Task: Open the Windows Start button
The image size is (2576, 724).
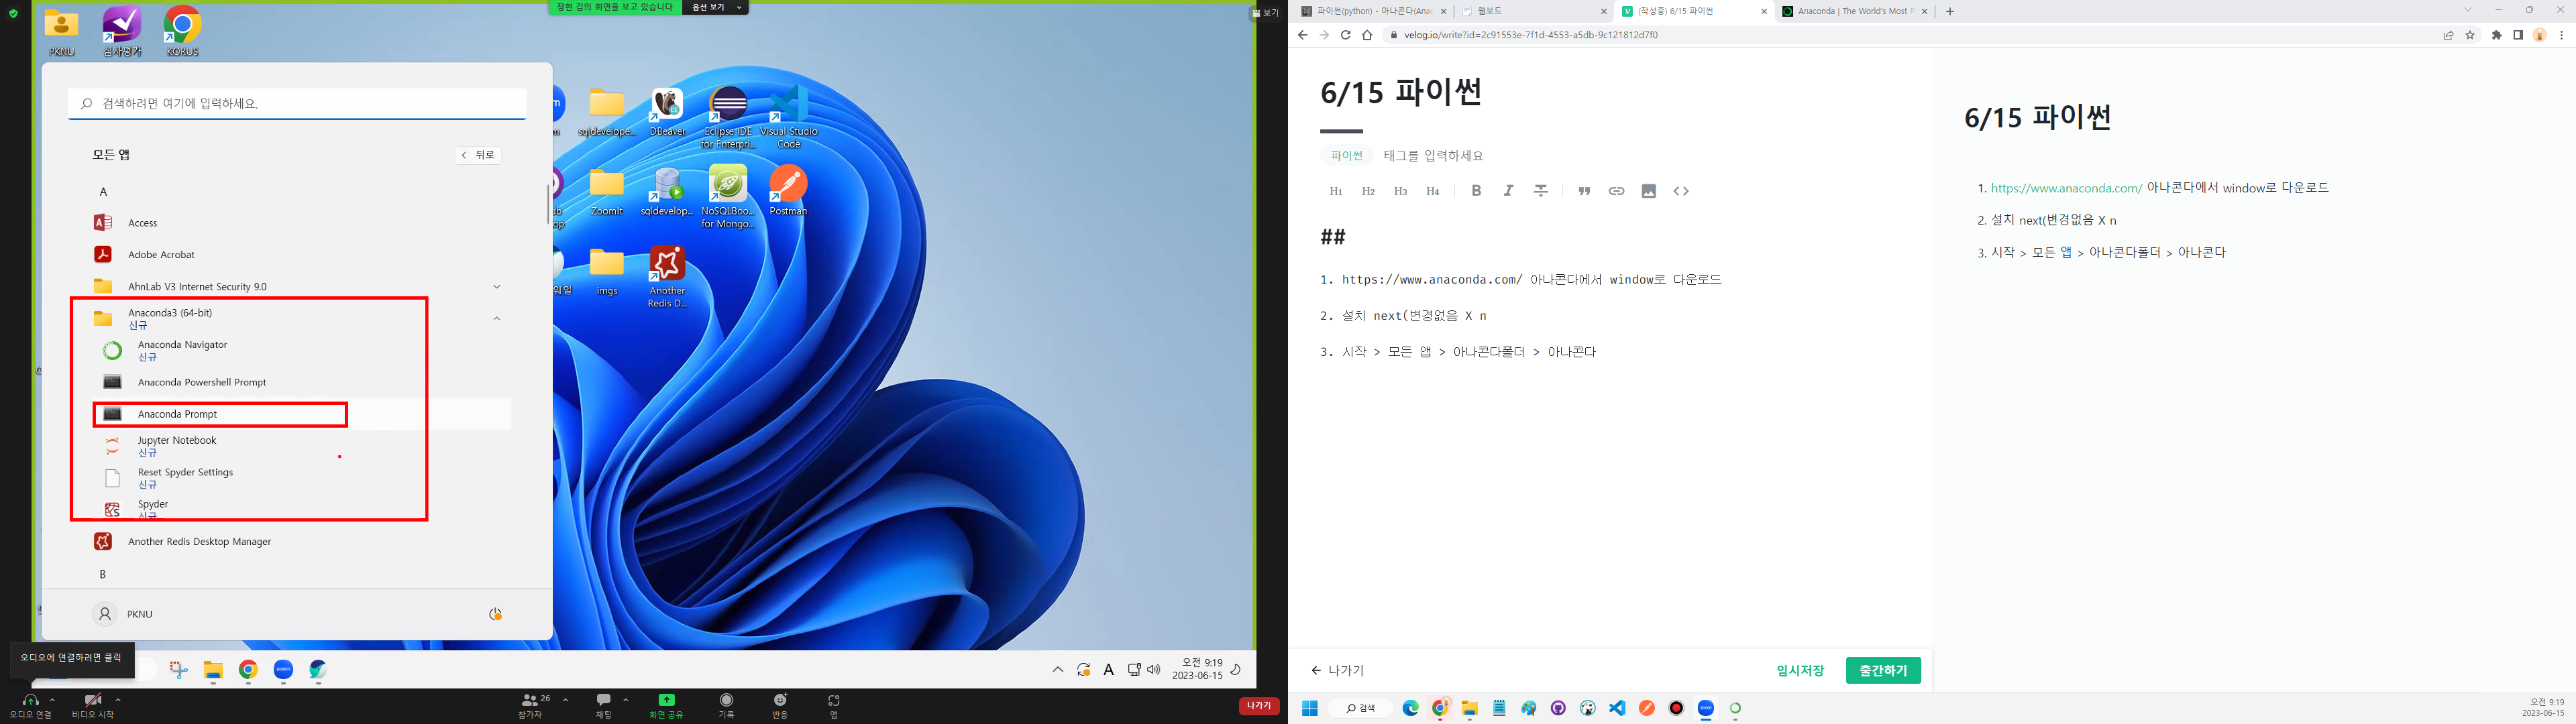Action: 1309,708
